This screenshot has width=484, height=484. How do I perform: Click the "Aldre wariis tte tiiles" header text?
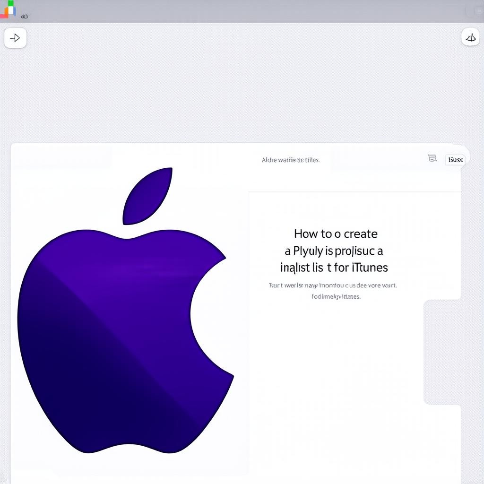click(291, 160)
